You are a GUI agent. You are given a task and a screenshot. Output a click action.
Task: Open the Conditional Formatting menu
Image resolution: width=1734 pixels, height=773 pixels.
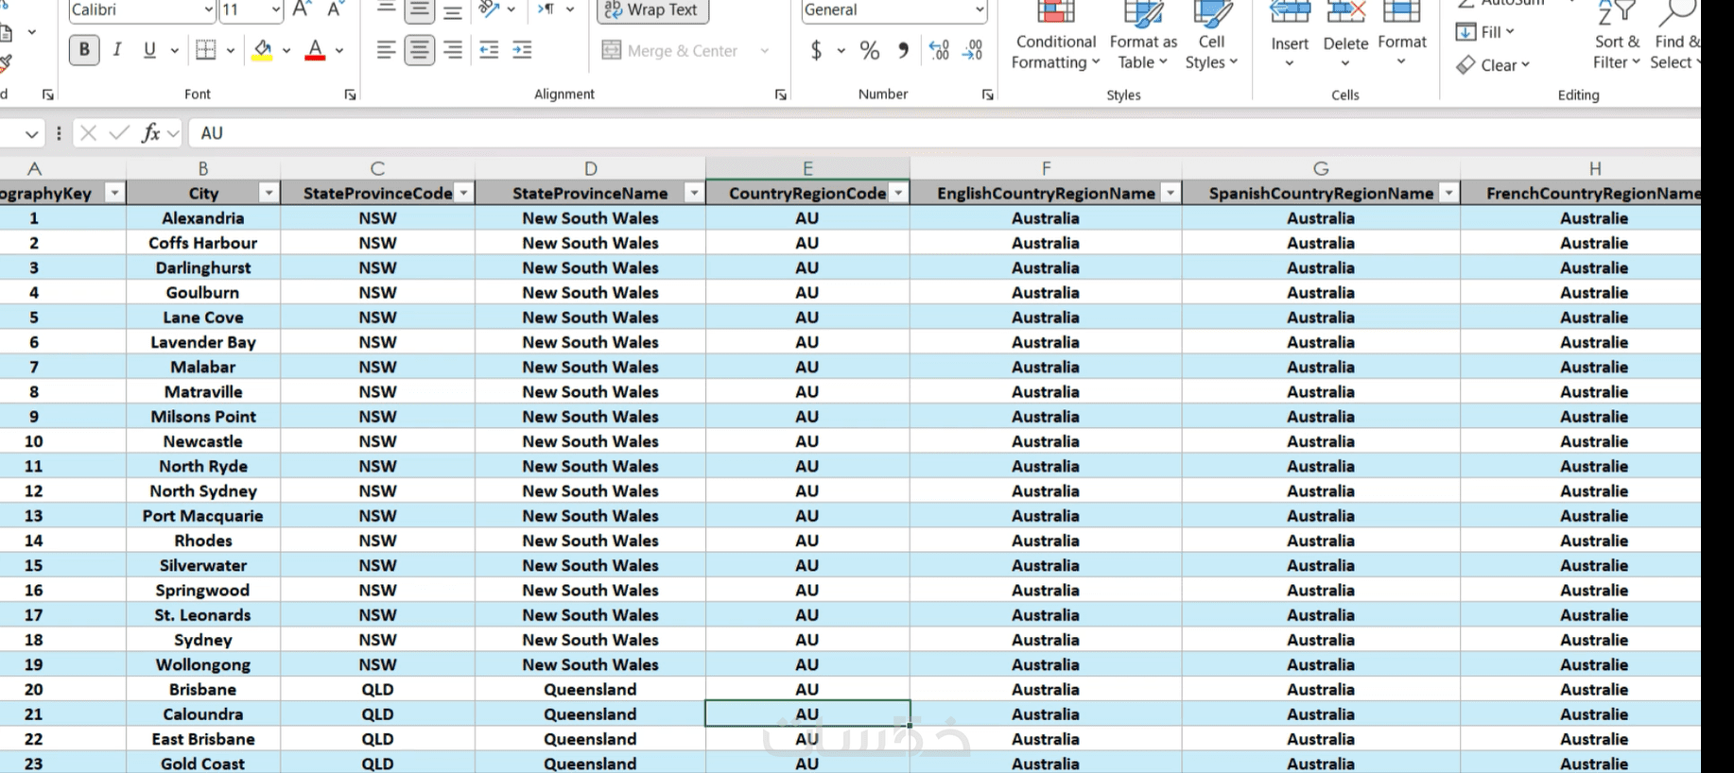point(1055,35)
